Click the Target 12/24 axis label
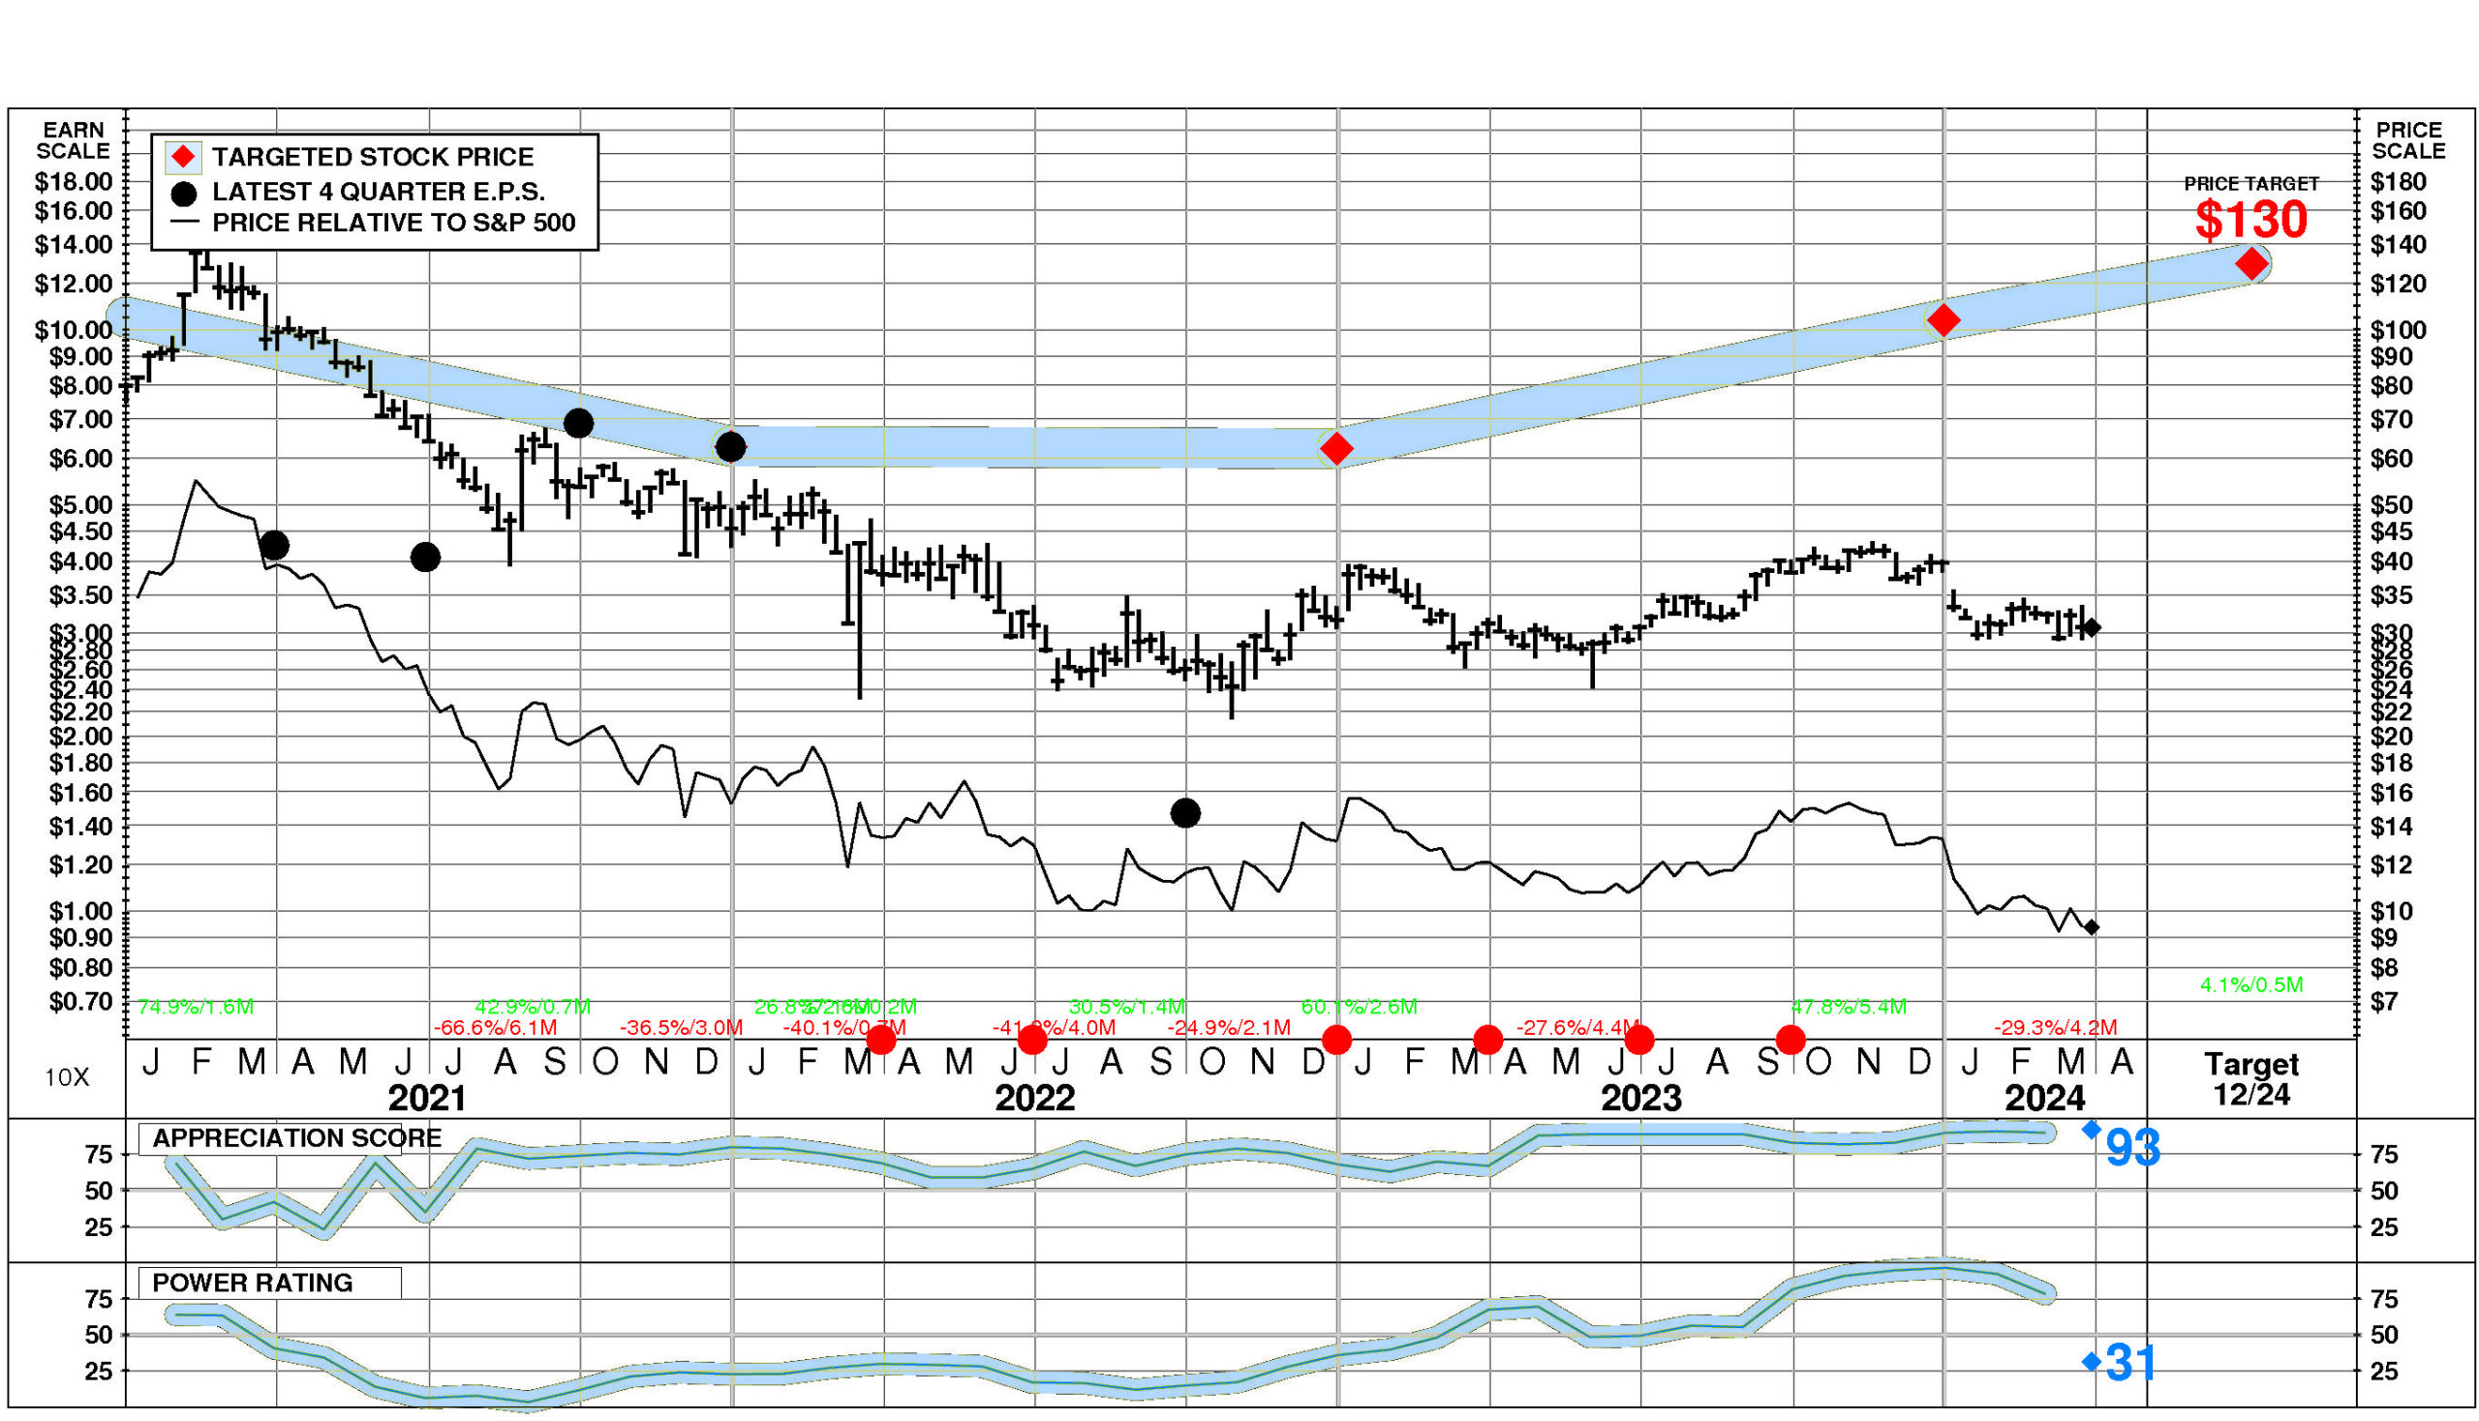 point(2250,1079)
